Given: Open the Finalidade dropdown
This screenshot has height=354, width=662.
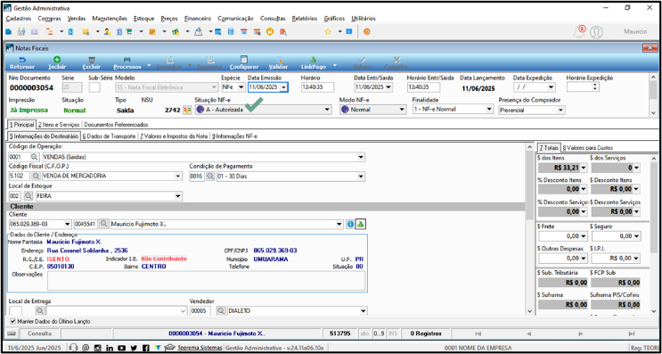Looking at the screenshot, I should click(x=489, y=110).
